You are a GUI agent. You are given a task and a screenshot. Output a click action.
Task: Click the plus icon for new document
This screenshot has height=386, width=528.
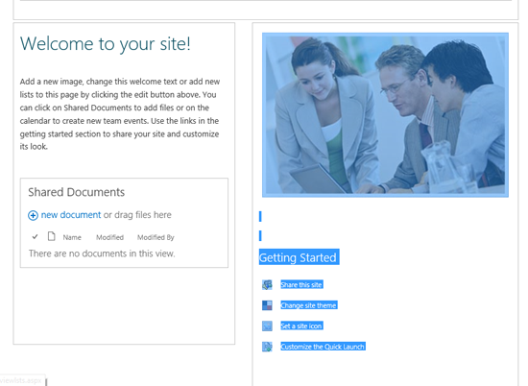coord(33,215)
